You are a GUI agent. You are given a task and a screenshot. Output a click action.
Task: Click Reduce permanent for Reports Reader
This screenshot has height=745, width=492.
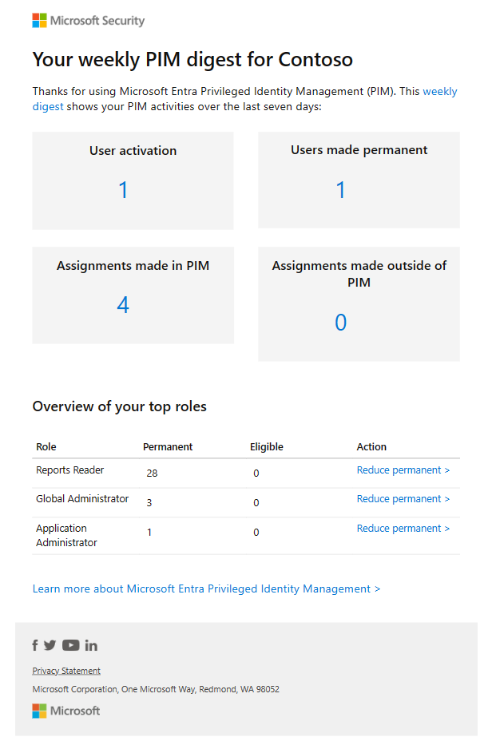pyautogui.click(x=403, y=470)
